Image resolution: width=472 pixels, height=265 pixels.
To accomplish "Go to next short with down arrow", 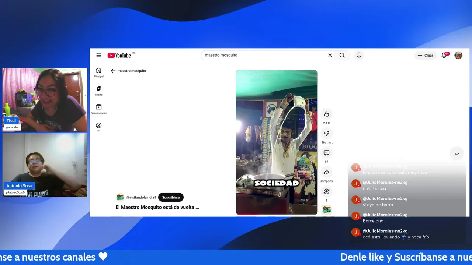I will coord(457,153).
